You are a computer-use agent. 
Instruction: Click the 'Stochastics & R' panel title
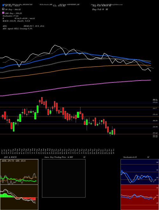130,157
